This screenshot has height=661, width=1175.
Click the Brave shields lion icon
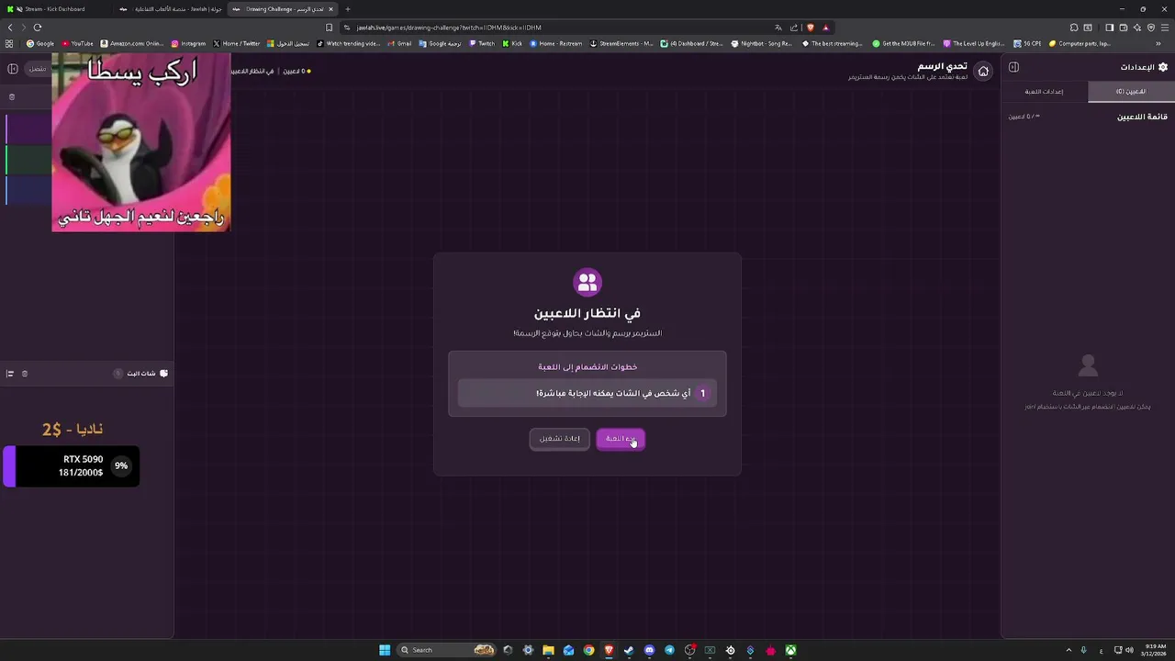(810, 28)
